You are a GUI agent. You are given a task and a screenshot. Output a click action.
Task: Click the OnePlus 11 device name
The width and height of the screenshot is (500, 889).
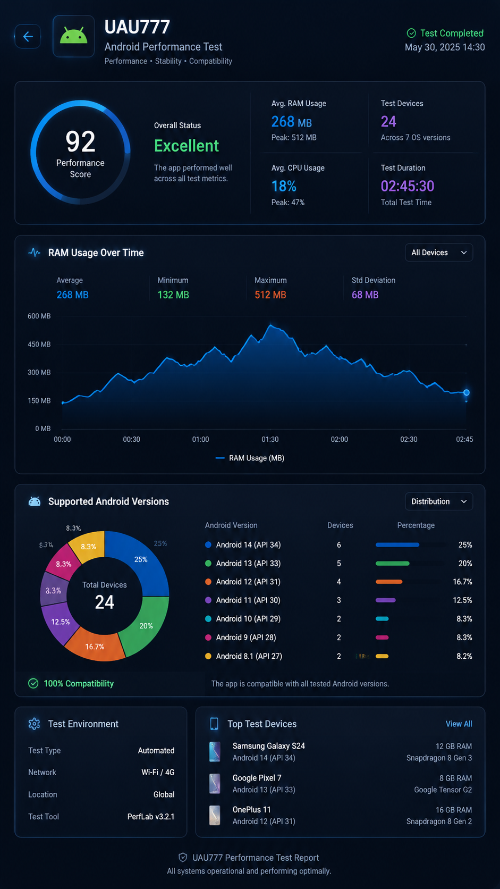(251, 809)
